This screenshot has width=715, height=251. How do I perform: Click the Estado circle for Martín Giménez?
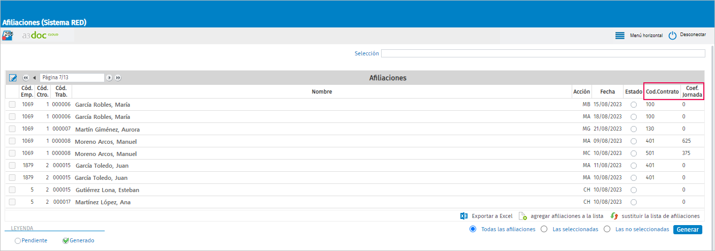point(634,129)
